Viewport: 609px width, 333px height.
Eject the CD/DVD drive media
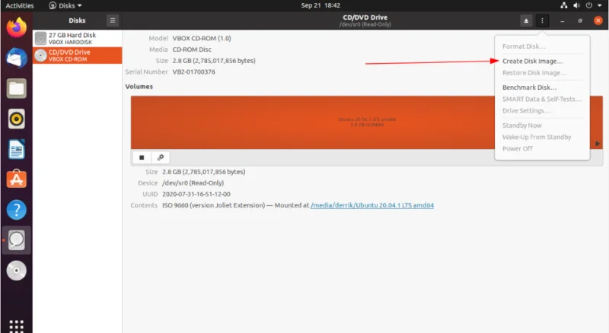(x=526, y=21)
